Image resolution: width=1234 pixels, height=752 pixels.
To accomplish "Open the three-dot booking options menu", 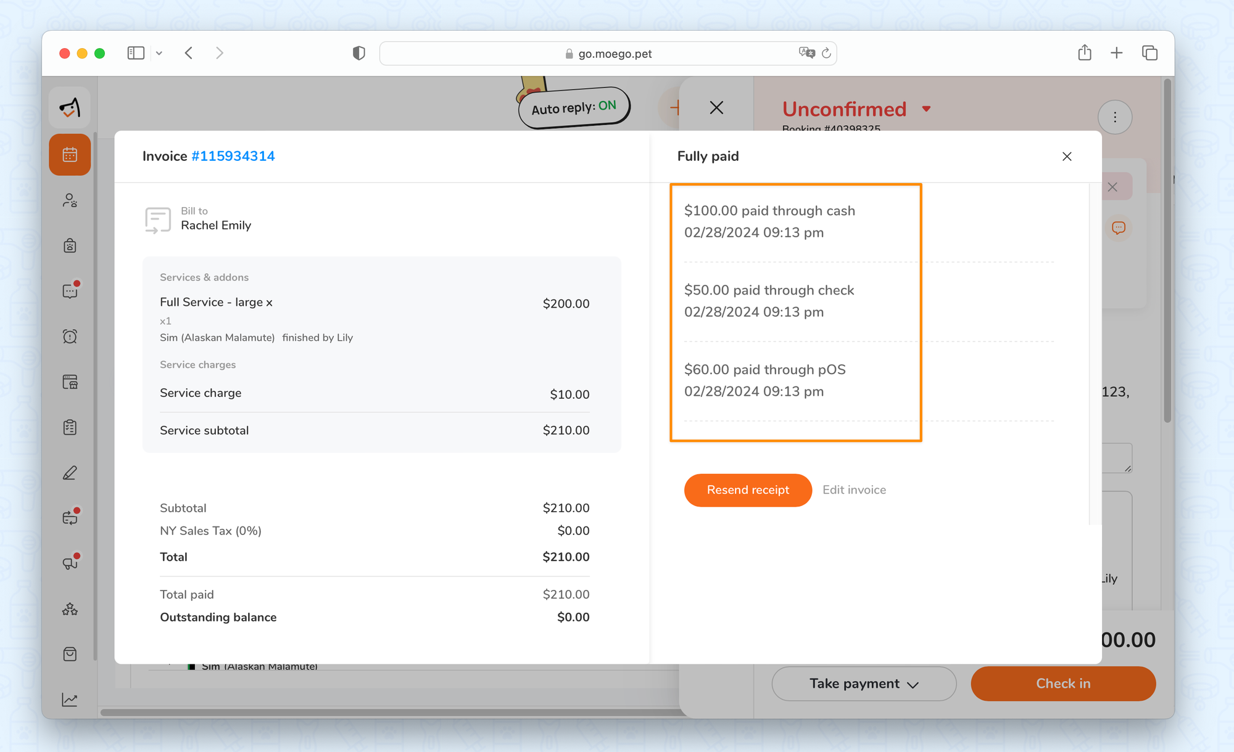I will [1114, 117].
